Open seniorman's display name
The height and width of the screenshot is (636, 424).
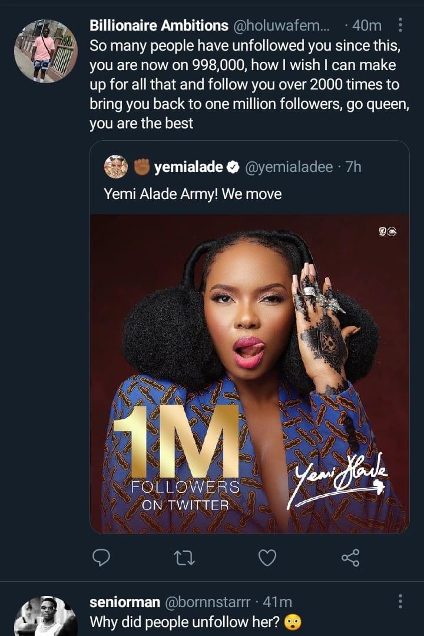click(x=124, y=602)
